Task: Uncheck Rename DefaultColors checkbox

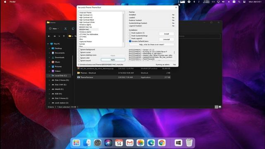Action: (130, 41)
